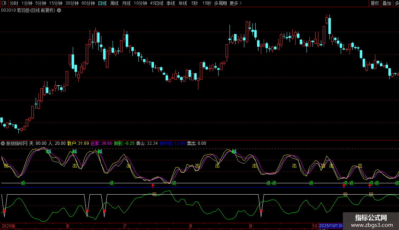Open the 更多 periods expander
This screenshot has width=399, height=230.
[x=236, y=3]
